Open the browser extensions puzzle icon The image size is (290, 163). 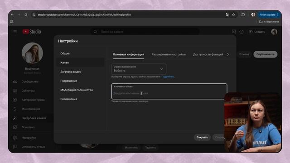[x=243, y=14]
